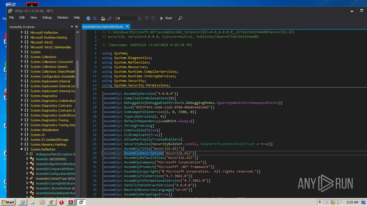Screen dimensions: 367x206
Task: Open an assembly with the folder icon
Action: [103, 18]
